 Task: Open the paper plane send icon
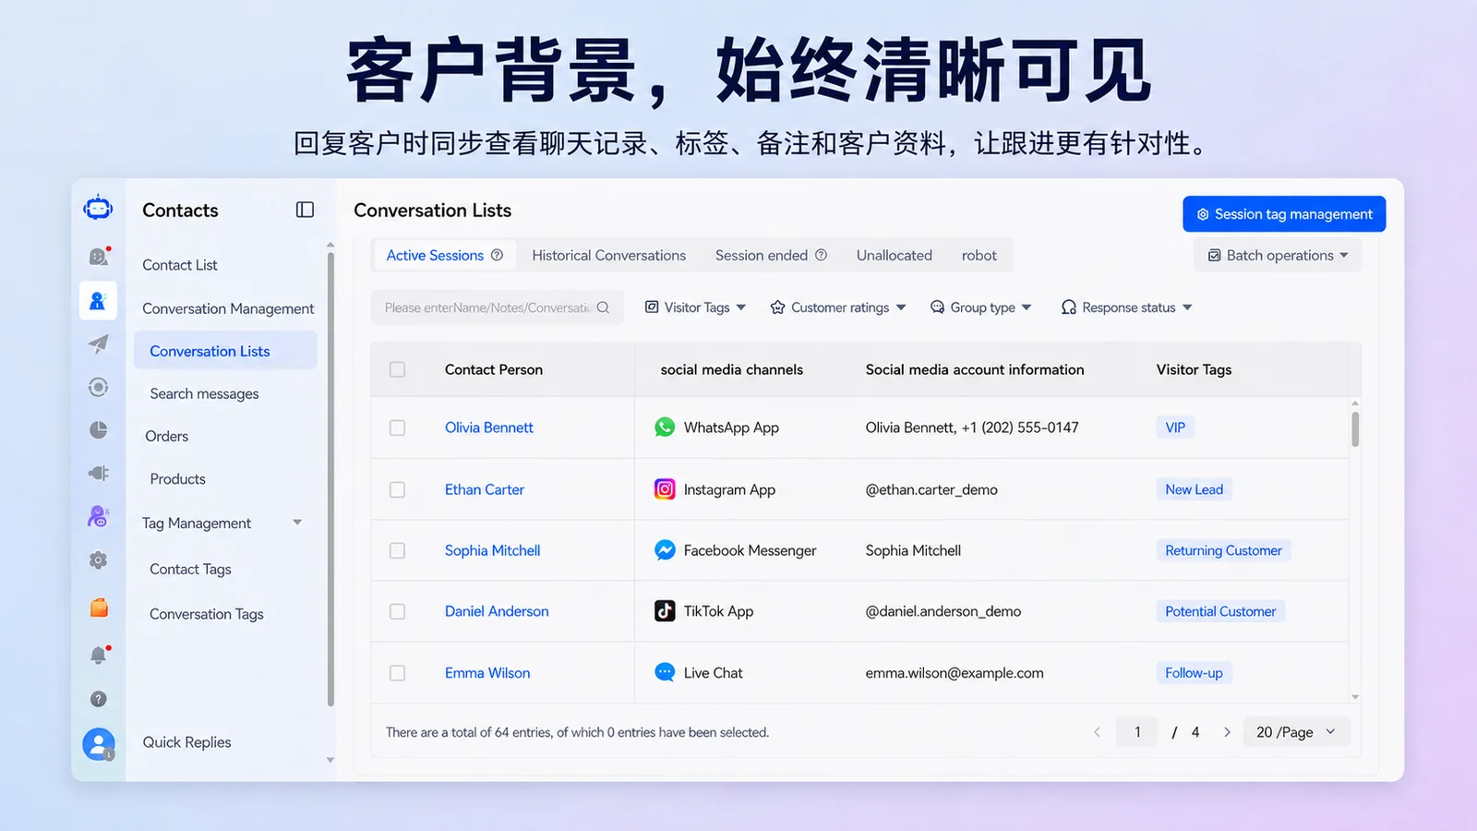[99, 344]
